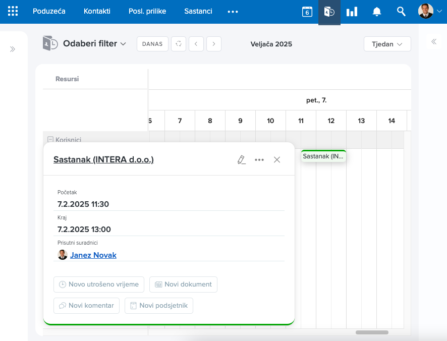
Task: Edit the meeting with pencil icon
Action: coord(242,160)
